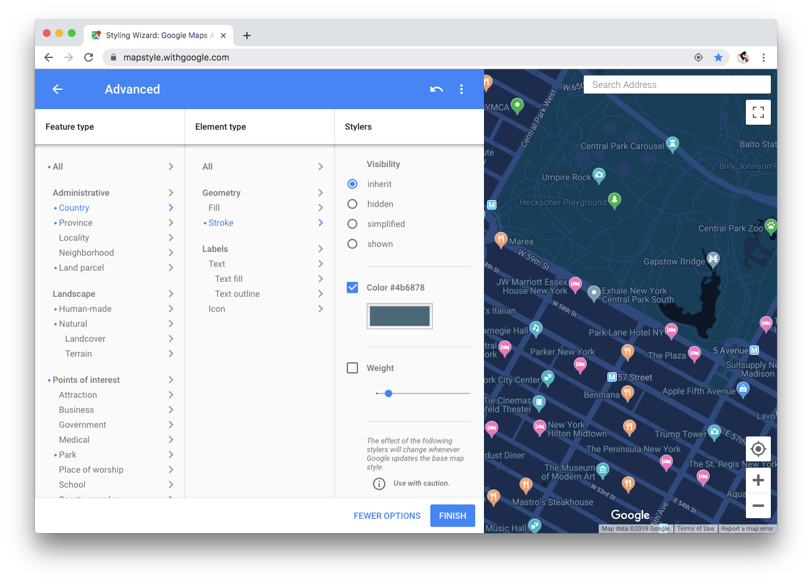The image size is (812, 583).
Task: Reload the page
Action: pos(89,57)
